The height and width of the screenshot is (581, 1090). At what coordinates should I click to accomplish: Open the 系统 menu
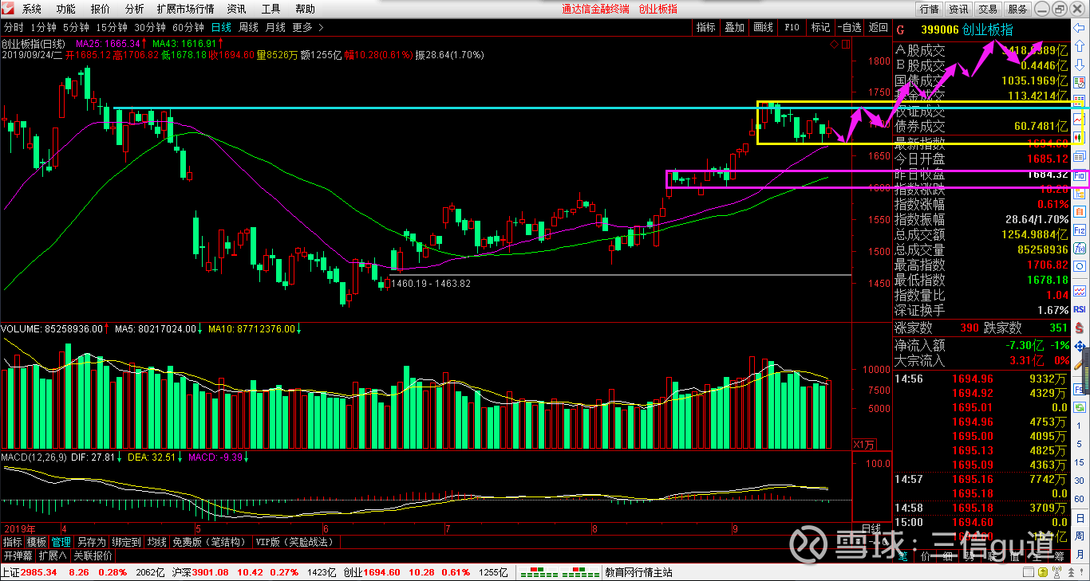tap(32, 9)
